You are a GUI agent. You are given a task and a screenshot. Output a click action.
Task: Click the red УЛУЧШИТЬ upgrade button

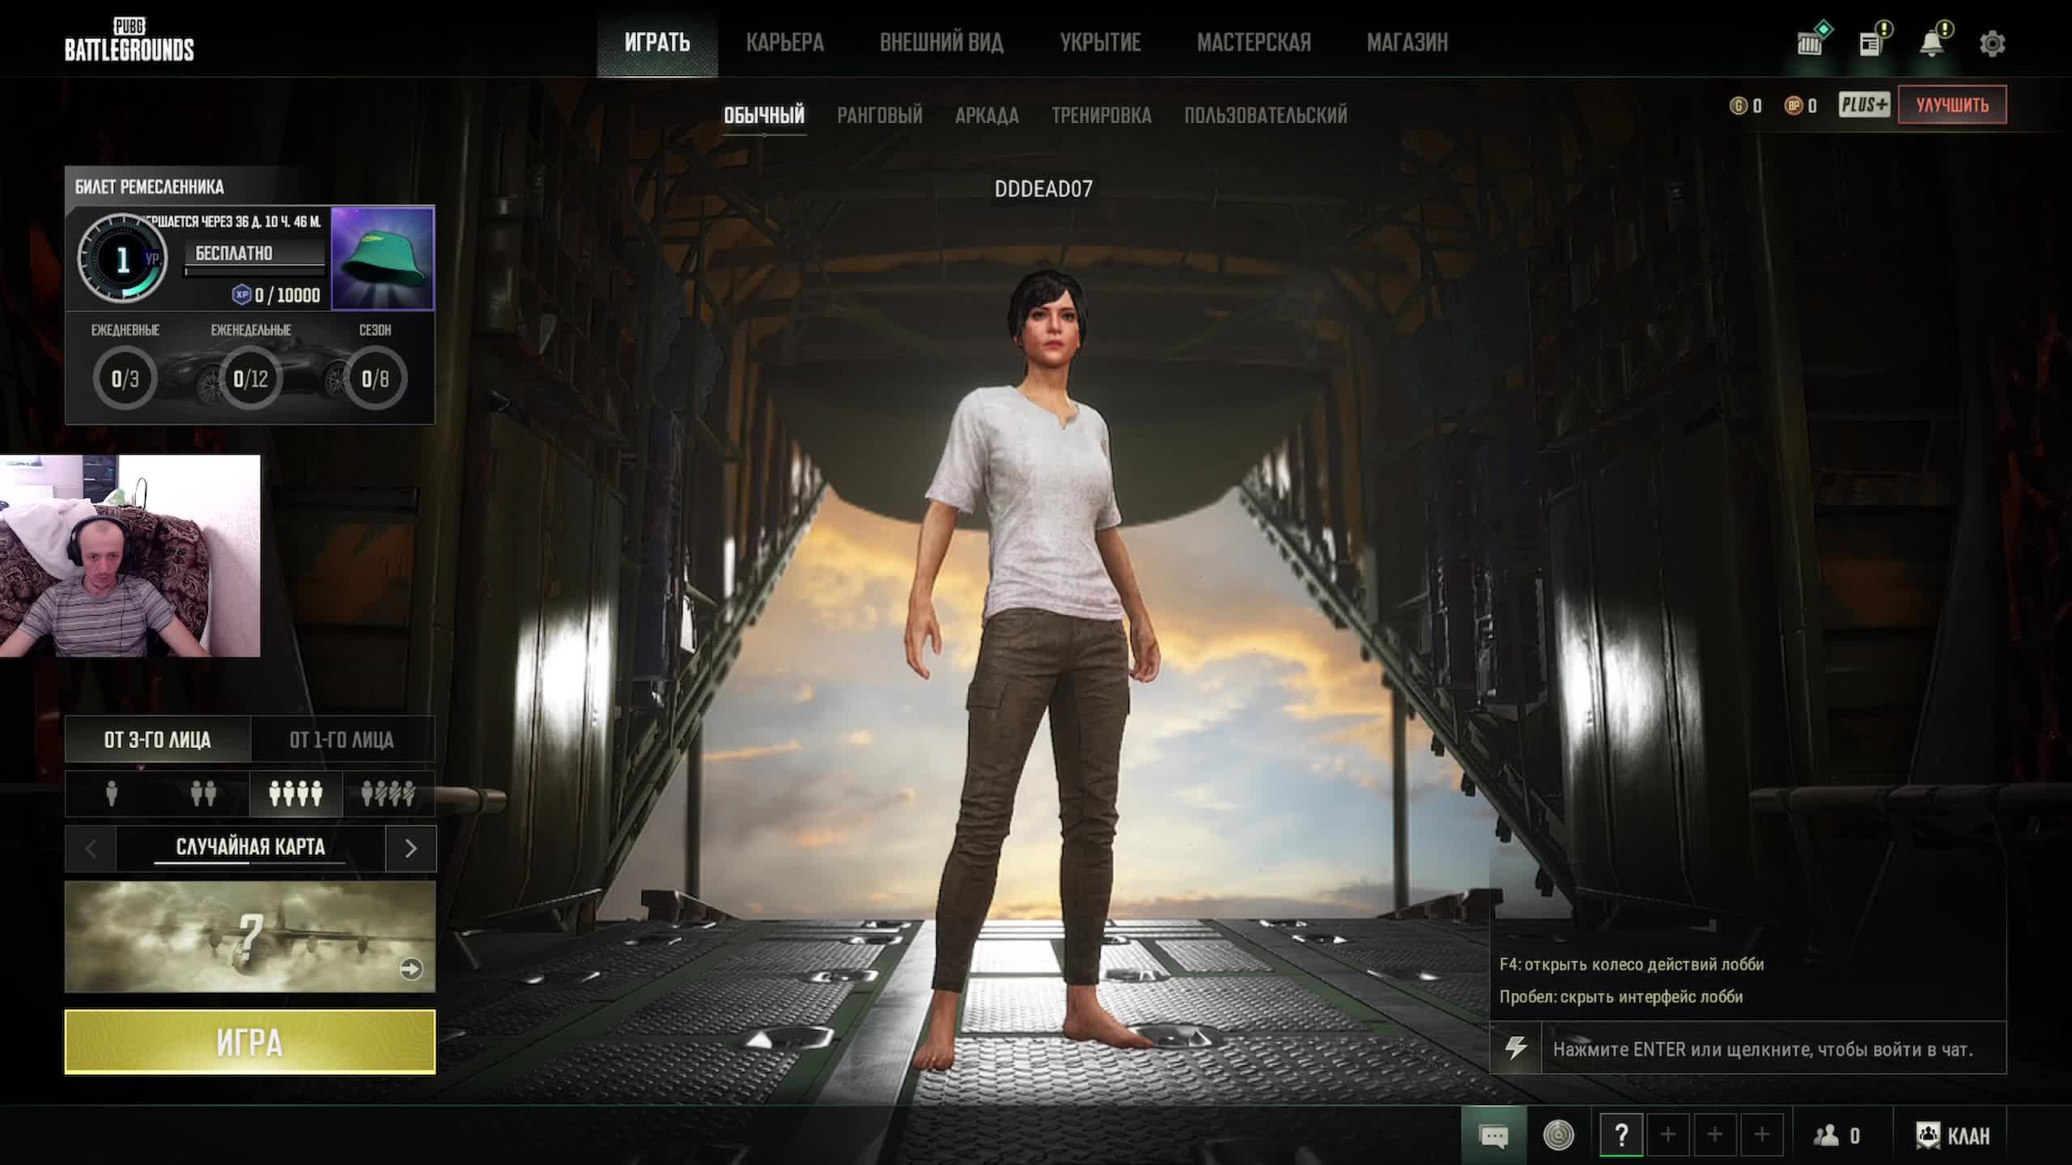tap(1951, 105)
